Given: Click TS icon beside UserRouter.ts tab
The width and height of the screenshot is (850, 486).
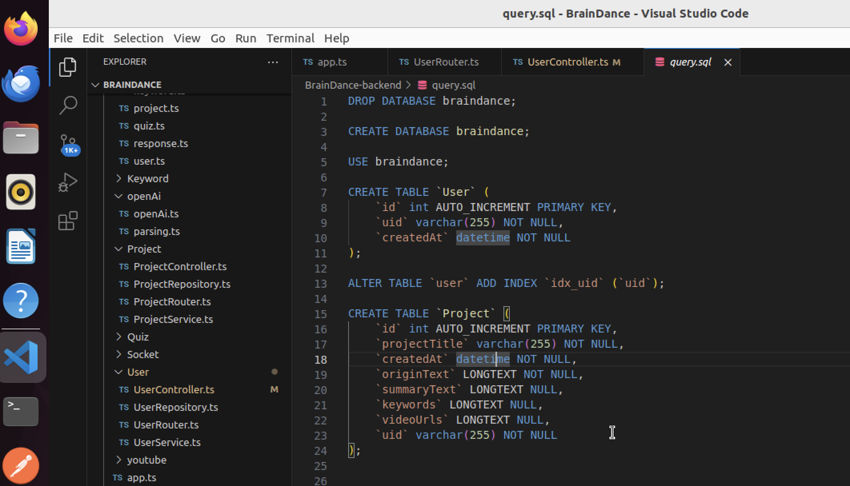Looking at the screenshot, I should pyautogui.click(x=404, y=62).
